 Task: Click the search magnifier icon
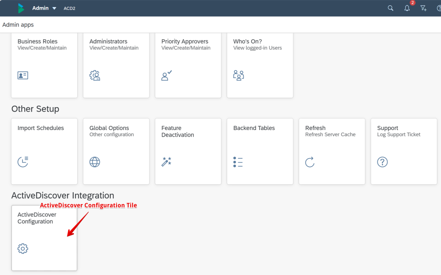click(x=390, y=8)
